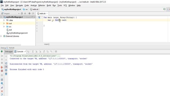Screen dimensions: 170x96
Task: Click Show Execution Point toolbar icon
Action: (x=28, y=51)
